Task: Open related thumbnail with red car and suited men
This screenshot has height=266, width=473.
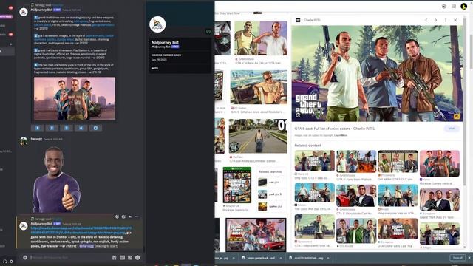Action: tap(356, 196)
